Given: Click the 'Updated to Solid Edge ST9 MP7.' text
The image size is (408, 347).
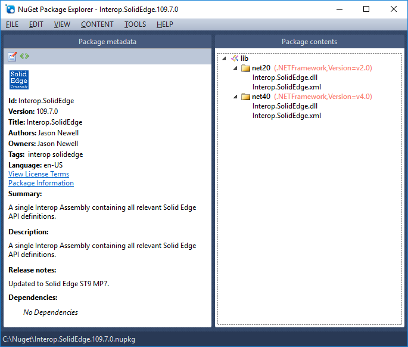Looking at the screenshot, I should (x=58, y=284).
